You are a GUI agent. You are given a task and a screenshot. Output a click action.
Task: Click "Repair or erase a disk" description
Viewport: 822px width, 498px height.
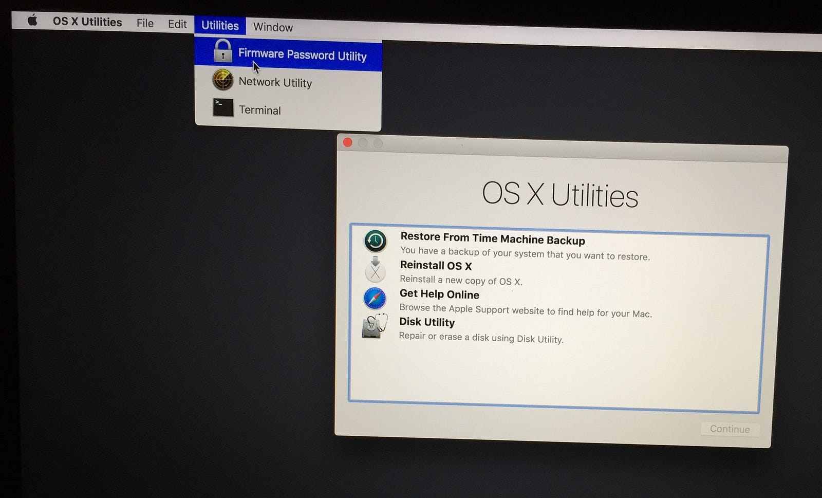[481, 337]
